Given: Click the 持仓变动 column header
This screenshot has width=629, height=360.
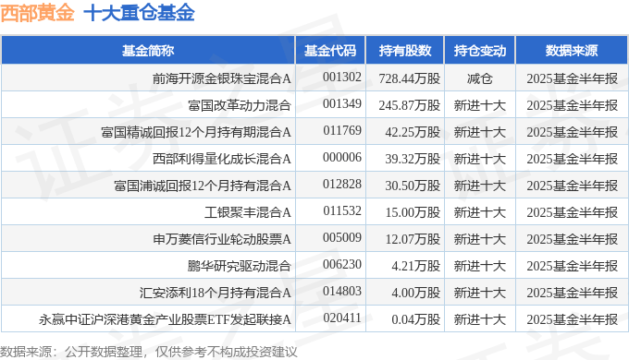Looking at the screenshot, I should coord(480,51).
